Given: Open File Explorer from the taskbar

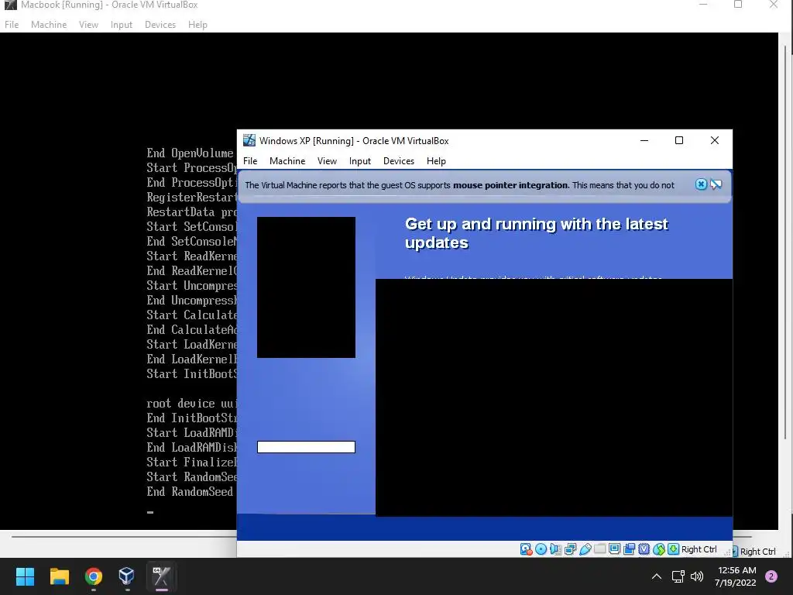Looking at the screenshot, I should pyautogui.click(x=59, y=576).
